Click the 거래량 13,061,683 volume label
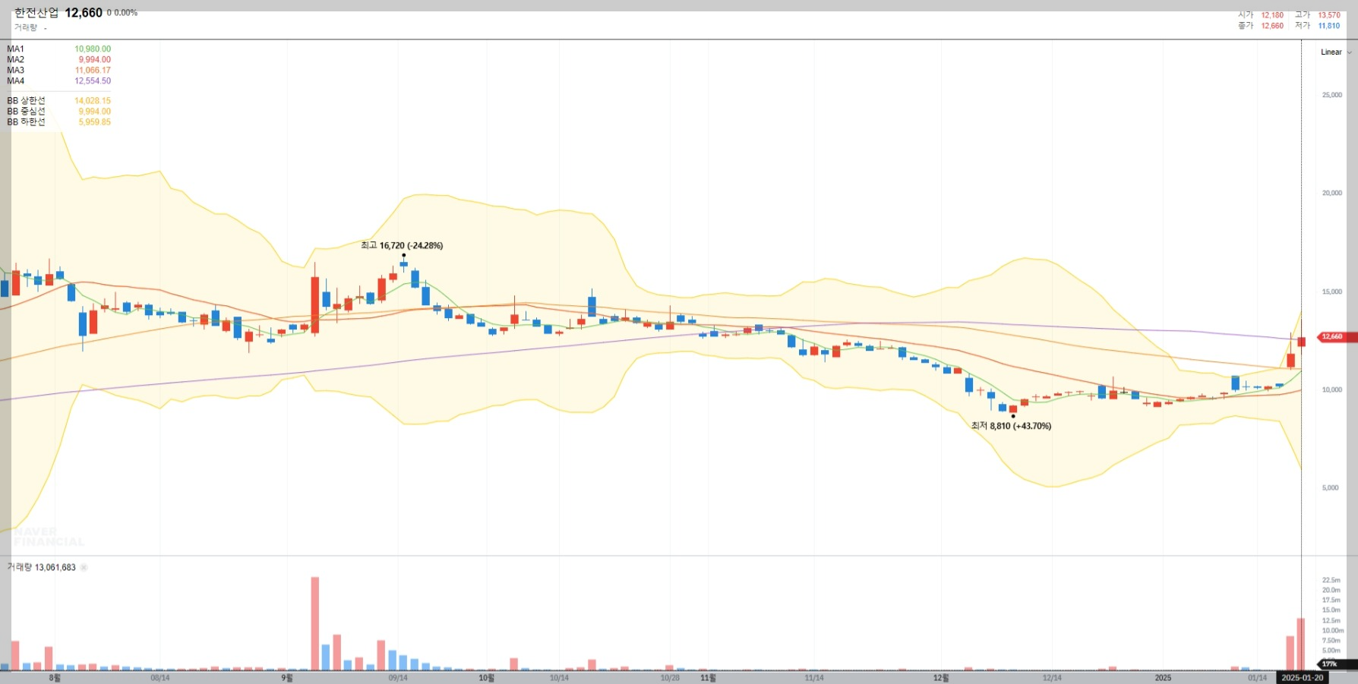Viewport: 1358px width, 684px height. click(x=42, y=567)
